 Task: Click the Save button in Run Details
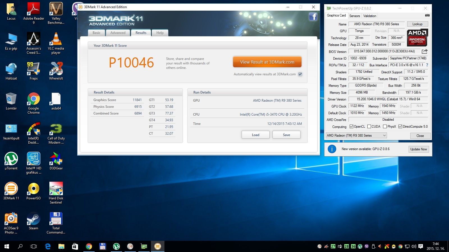[x=287, y=135]
